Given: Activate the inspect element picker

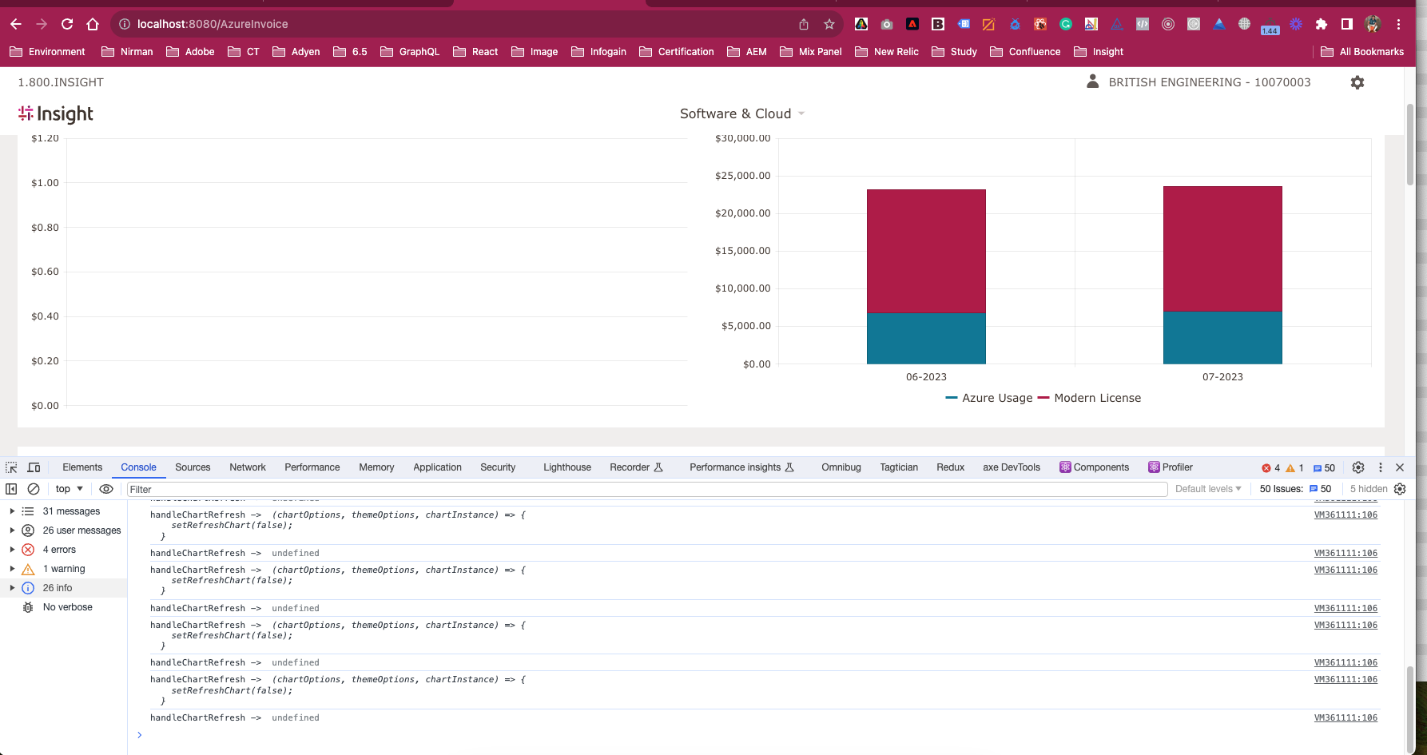Looking at the screenshot, I should point(11,467).
